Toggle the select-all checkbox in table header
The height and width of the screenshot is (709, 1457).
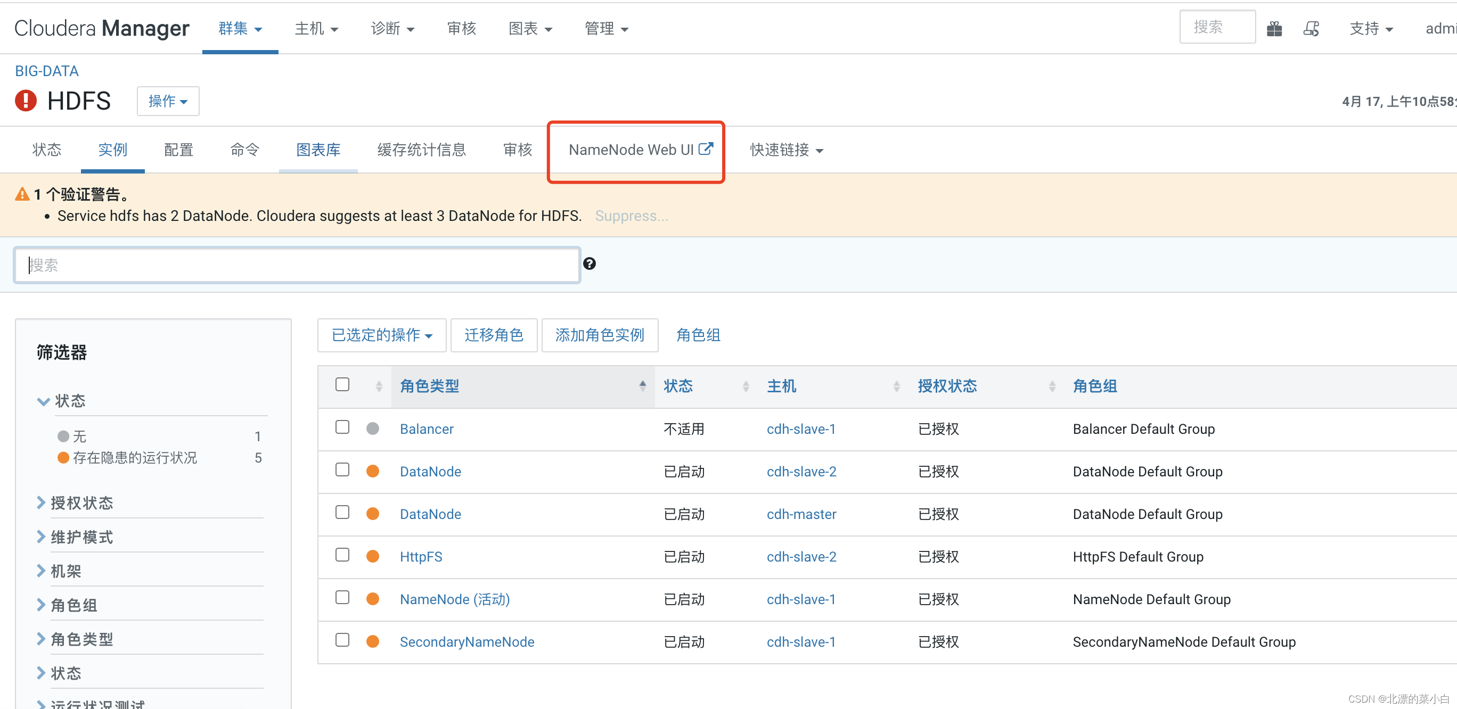(342, 384)
